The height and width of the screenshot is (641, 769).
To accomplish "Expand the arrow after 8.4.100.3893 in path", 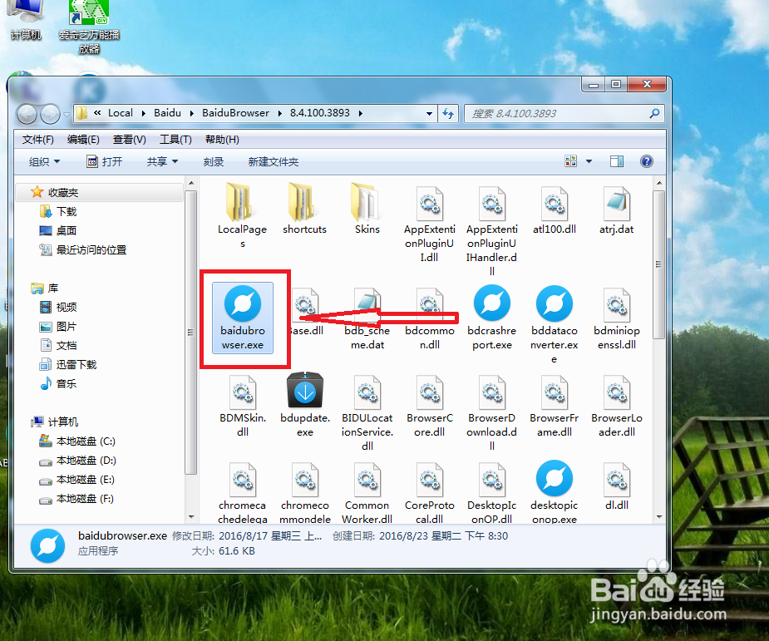I will (361, 113).
